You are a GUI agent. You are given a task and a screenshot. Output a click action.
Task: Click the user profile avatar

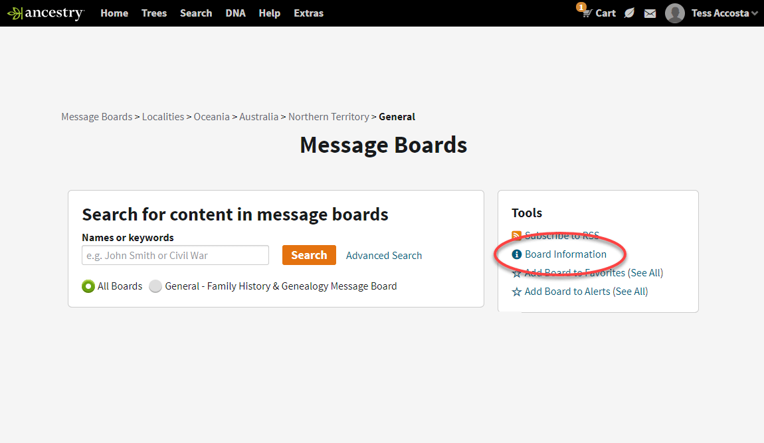(675, 13)
